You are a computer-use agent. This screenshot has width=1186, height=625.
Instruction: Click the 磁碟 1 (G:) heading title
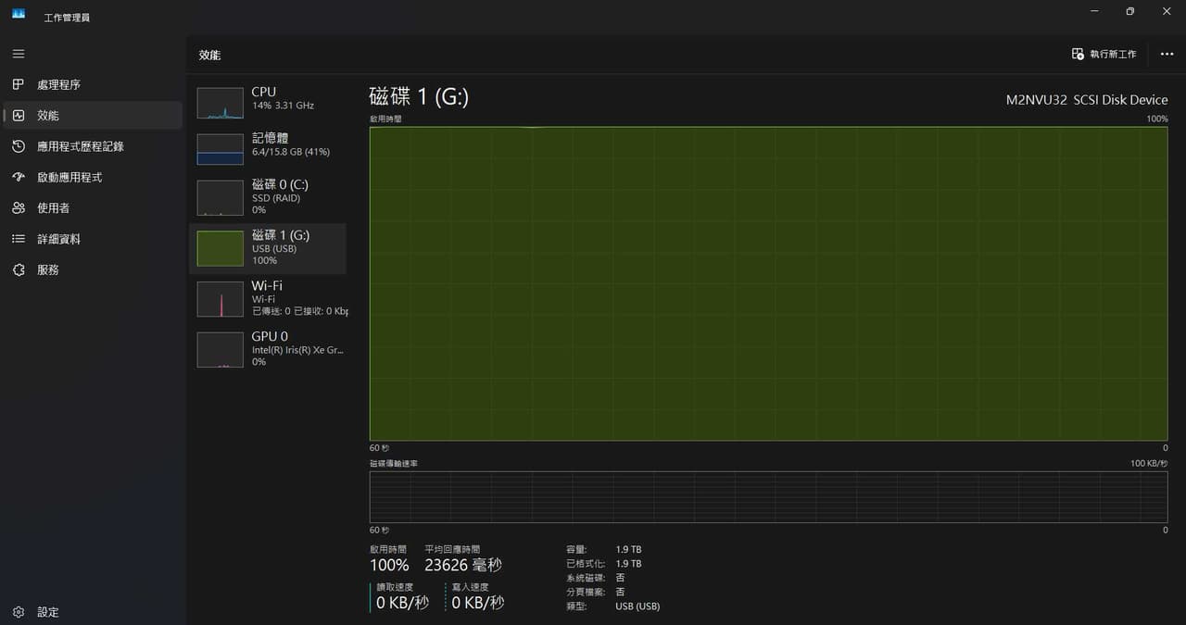pyautogui.click(x=419, y=96)
